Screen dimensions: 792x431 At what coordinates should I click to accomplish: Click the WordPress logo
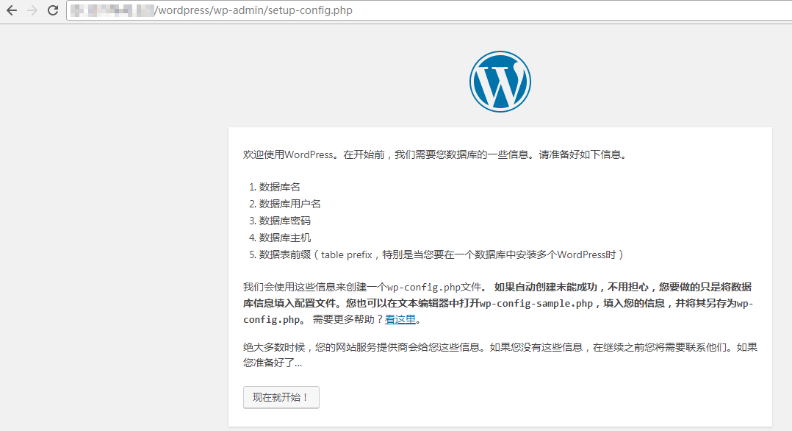[x=500, y=82]
